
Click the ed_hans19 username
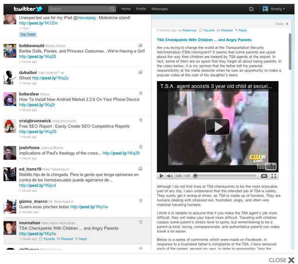point(30,169)
